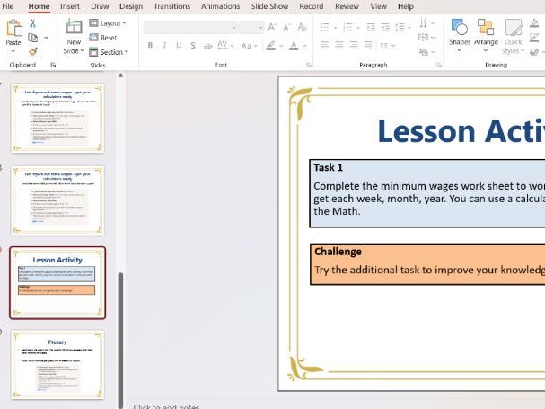Screen dimensions: 545x409
Task: Select the Plenary slide thumbnail
Action: pyautogui.click(x=57, y=365)
